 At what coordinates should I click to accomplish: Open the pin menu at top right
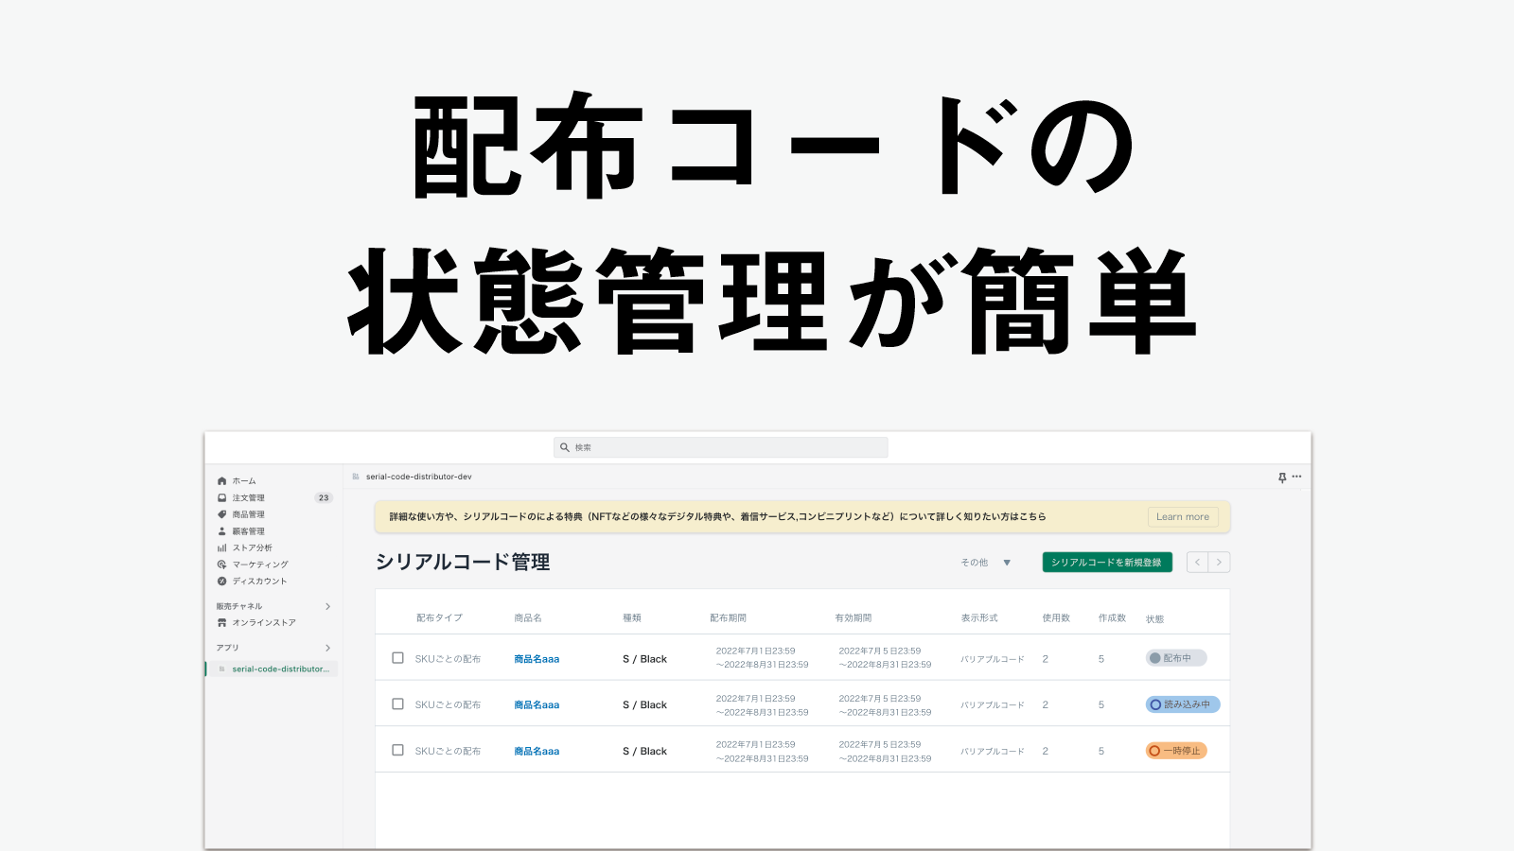[x=1283, y=477]
